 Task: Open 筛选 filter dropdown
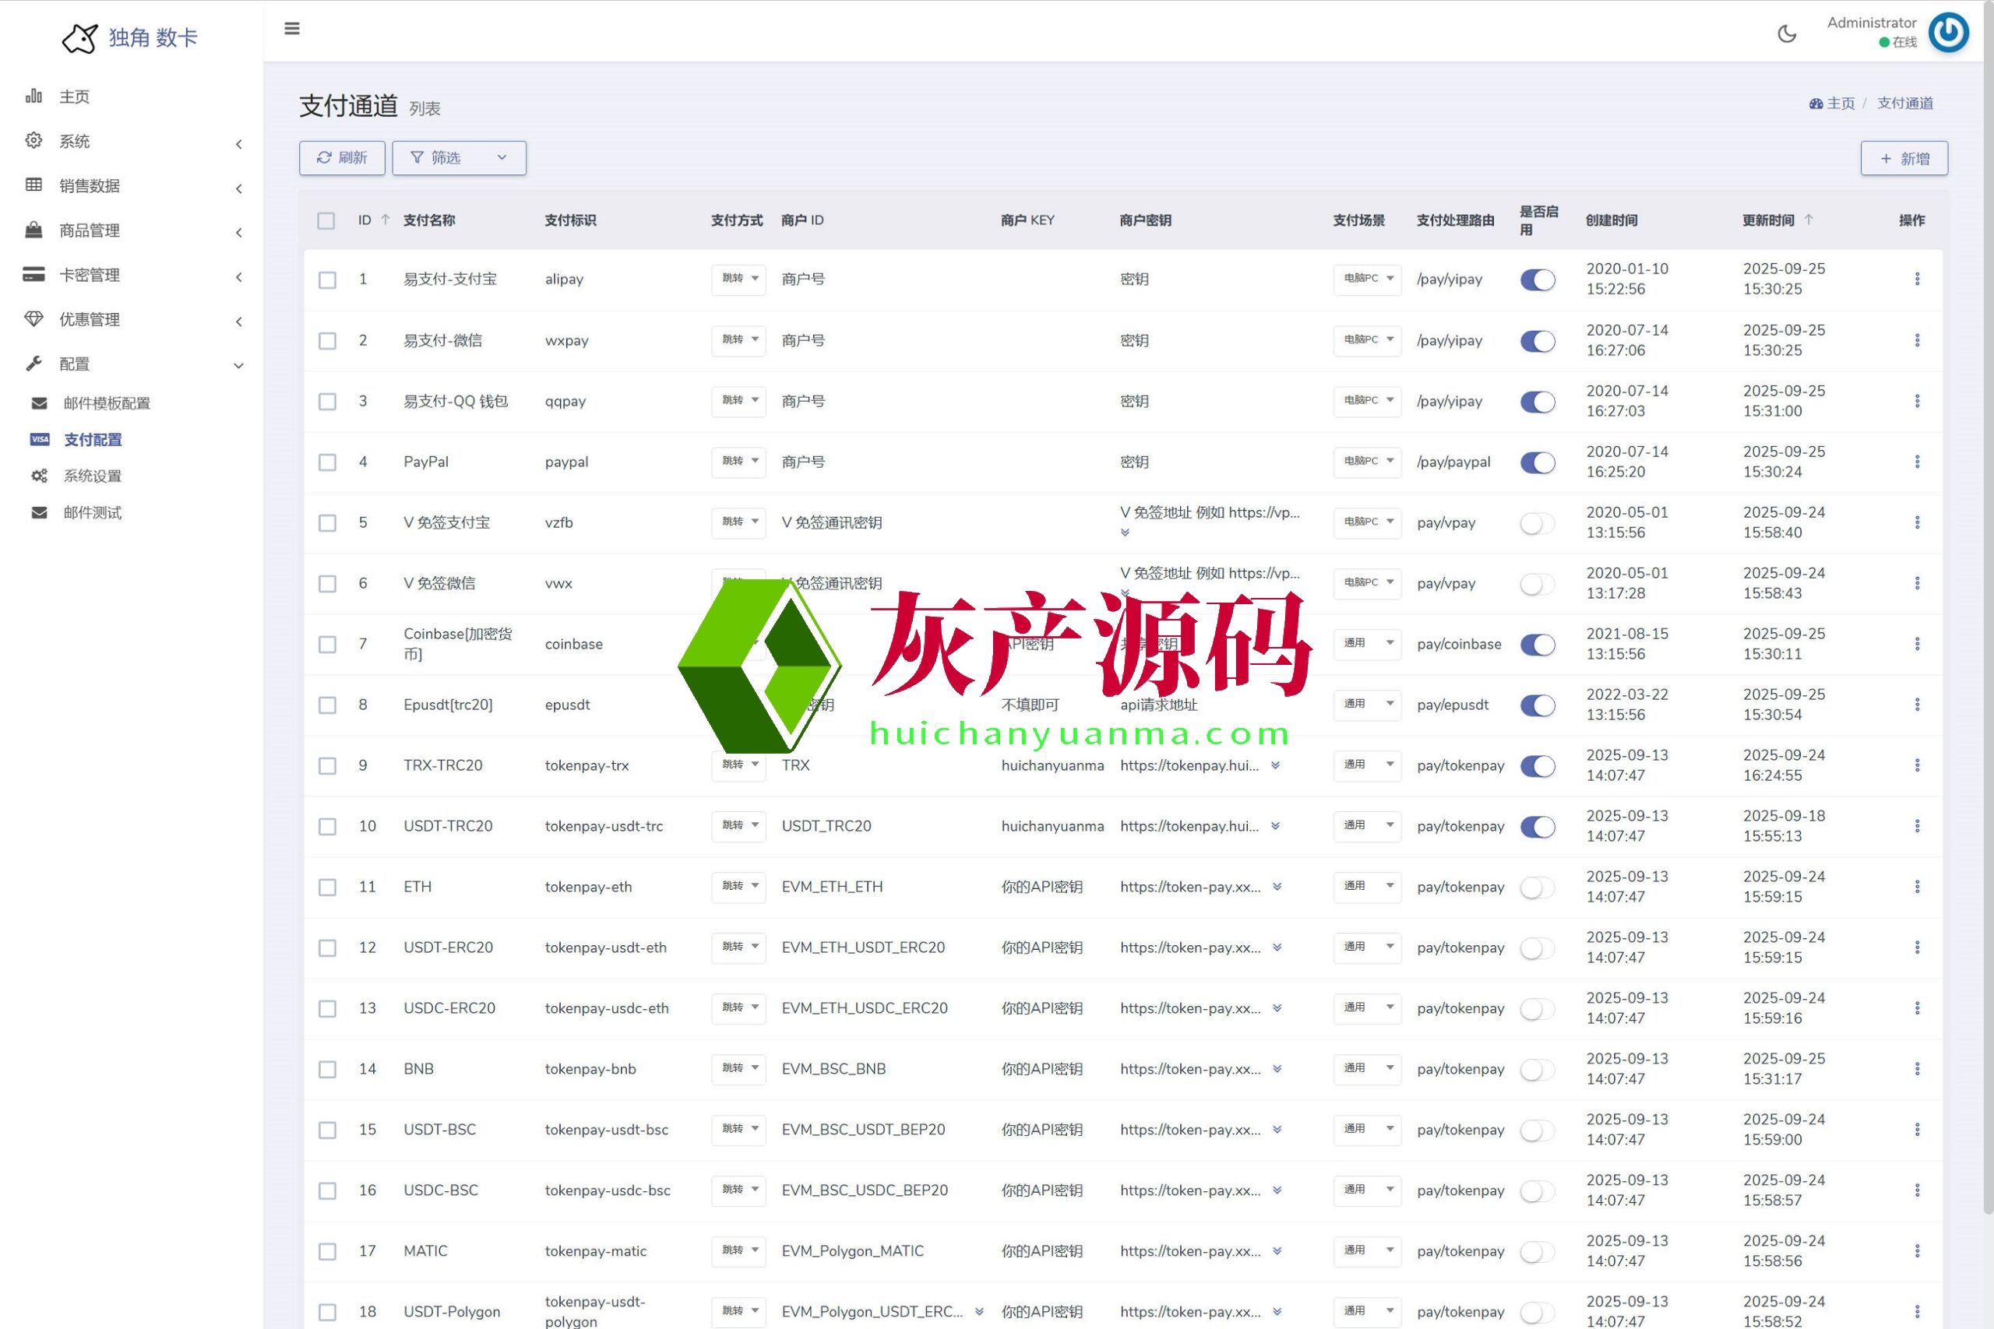coord(459,159)
